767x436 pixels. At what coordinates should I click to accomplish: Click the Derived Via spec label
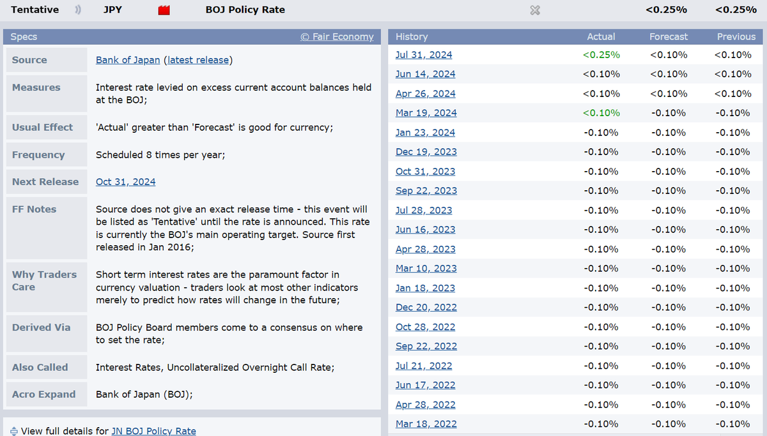(42, 327)
